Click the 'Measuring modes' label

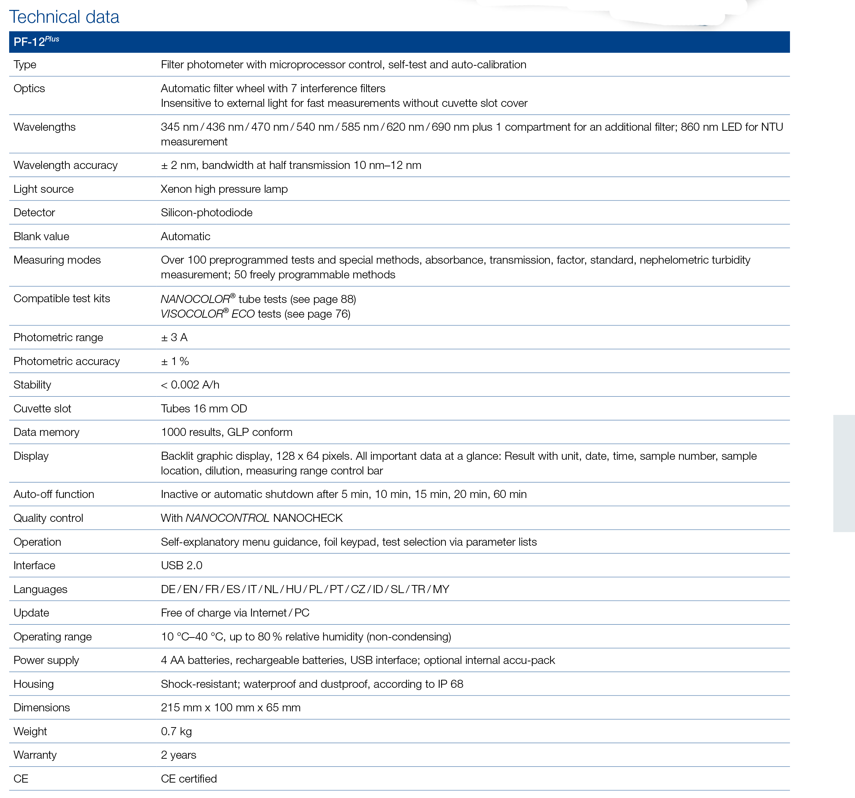pos(57,260)
